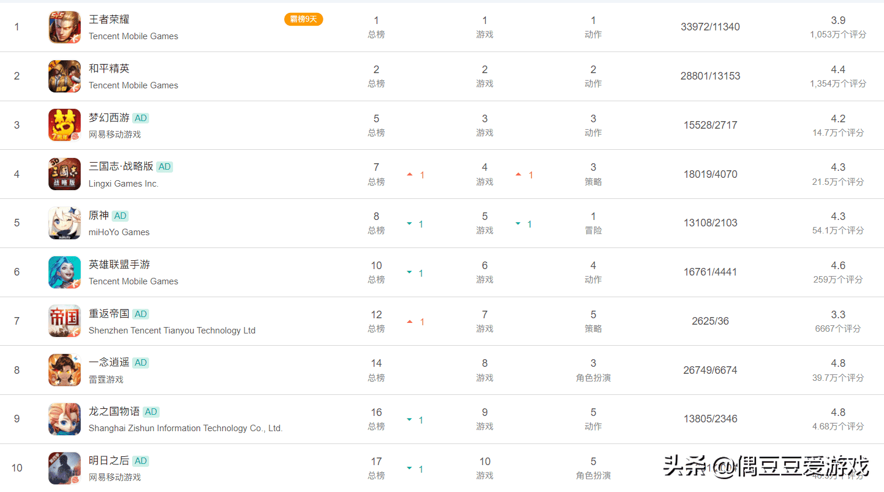Open the 明日之后 app icon
This screenshot has width=884, height=492.
tap(64, 468)
